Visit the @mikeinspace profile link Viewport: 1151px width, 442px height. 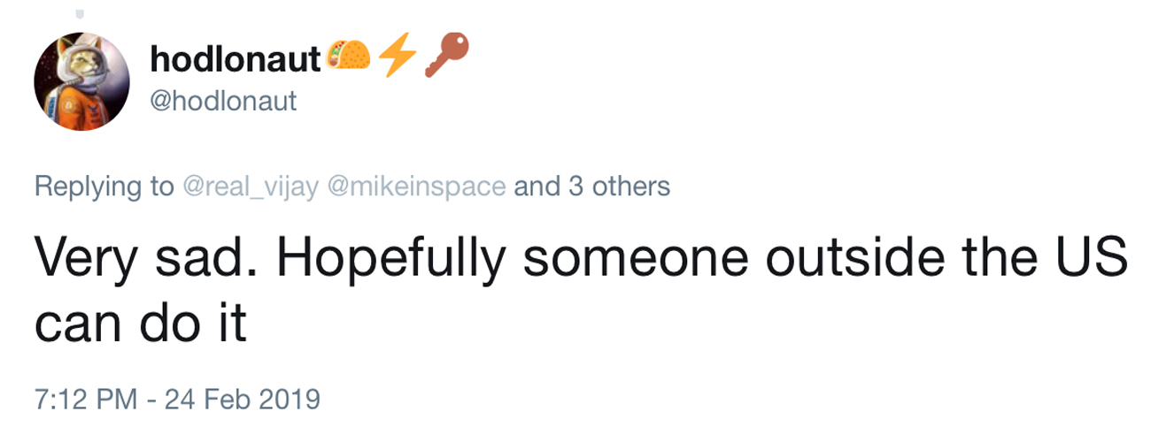[x=417, y=187]
